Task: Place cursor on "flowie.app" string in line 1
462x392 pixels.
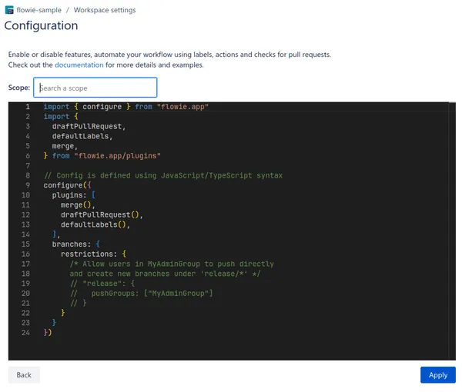Action: pos(182,106)
